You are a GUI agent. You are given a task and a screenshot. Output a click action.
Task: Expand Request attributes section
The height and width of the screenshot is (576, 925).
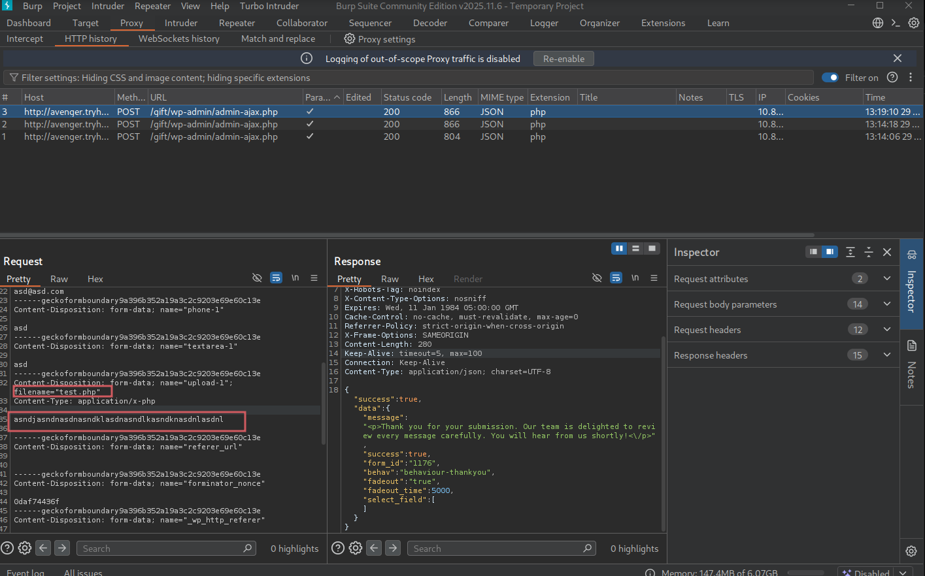coord(886,279)
